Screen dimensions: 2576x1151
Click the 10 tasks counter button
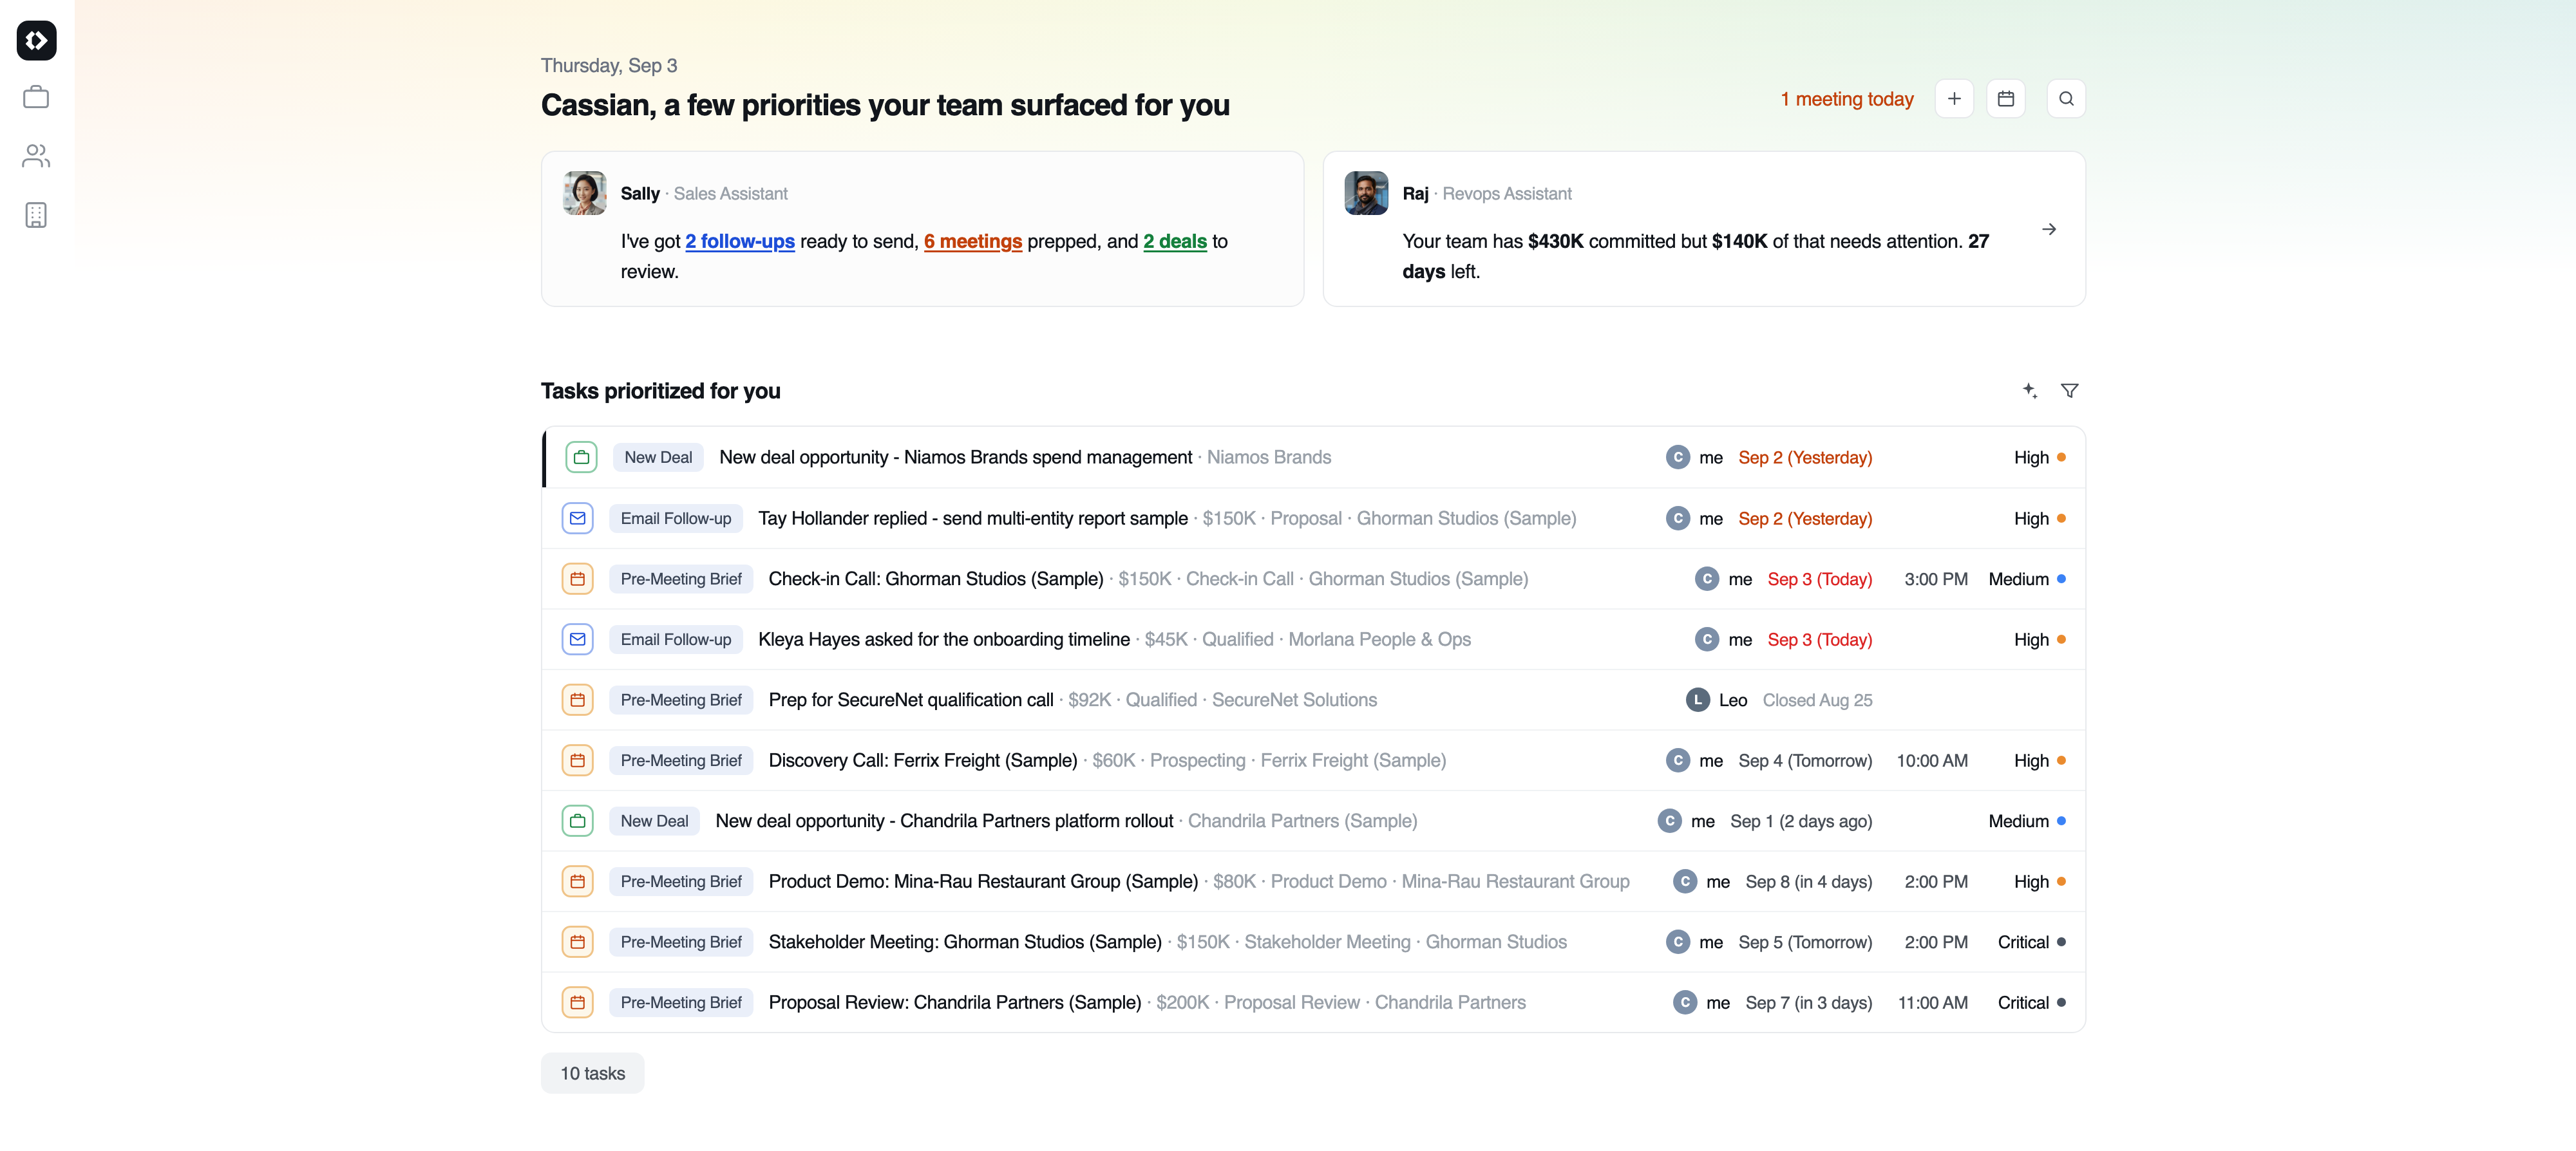point(592,1073)
